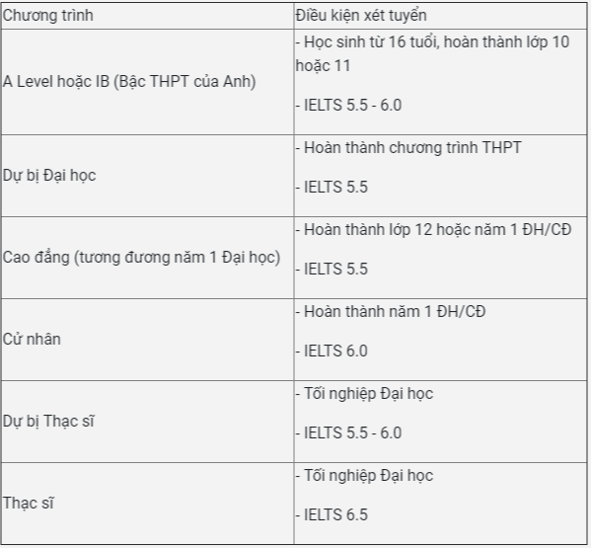Select the 'A Level hoặc IB' program cell
Viewport: 591px width, 548px height.
point(147,82)
